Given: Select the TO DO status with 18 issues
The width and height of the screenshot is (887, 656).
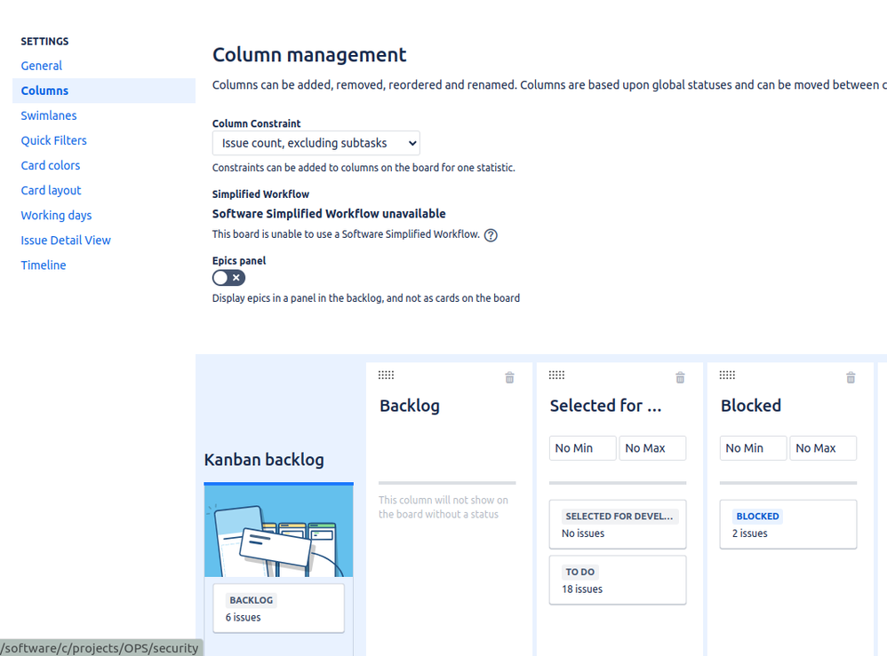Looking at the screenshot, I should pyautogui.click(x=617, y=580).
